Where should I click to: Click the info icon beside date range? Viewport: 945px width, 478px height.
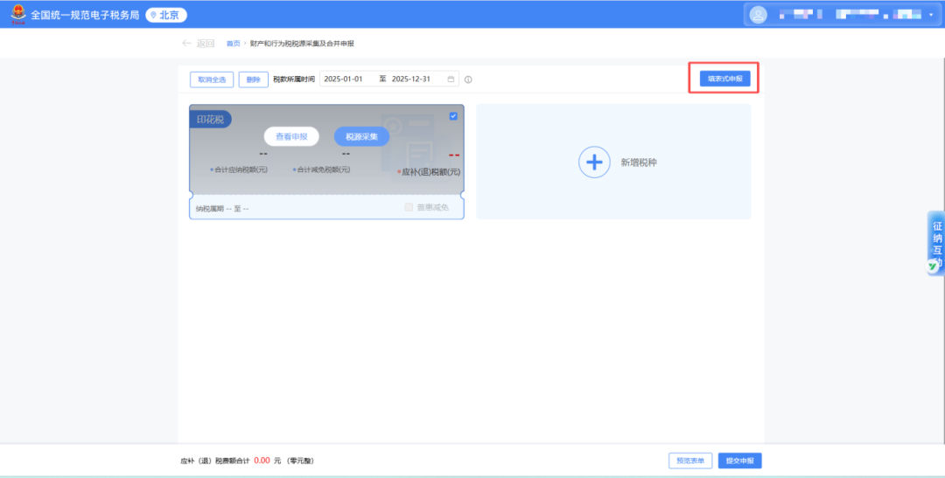[x=468, y=80]
